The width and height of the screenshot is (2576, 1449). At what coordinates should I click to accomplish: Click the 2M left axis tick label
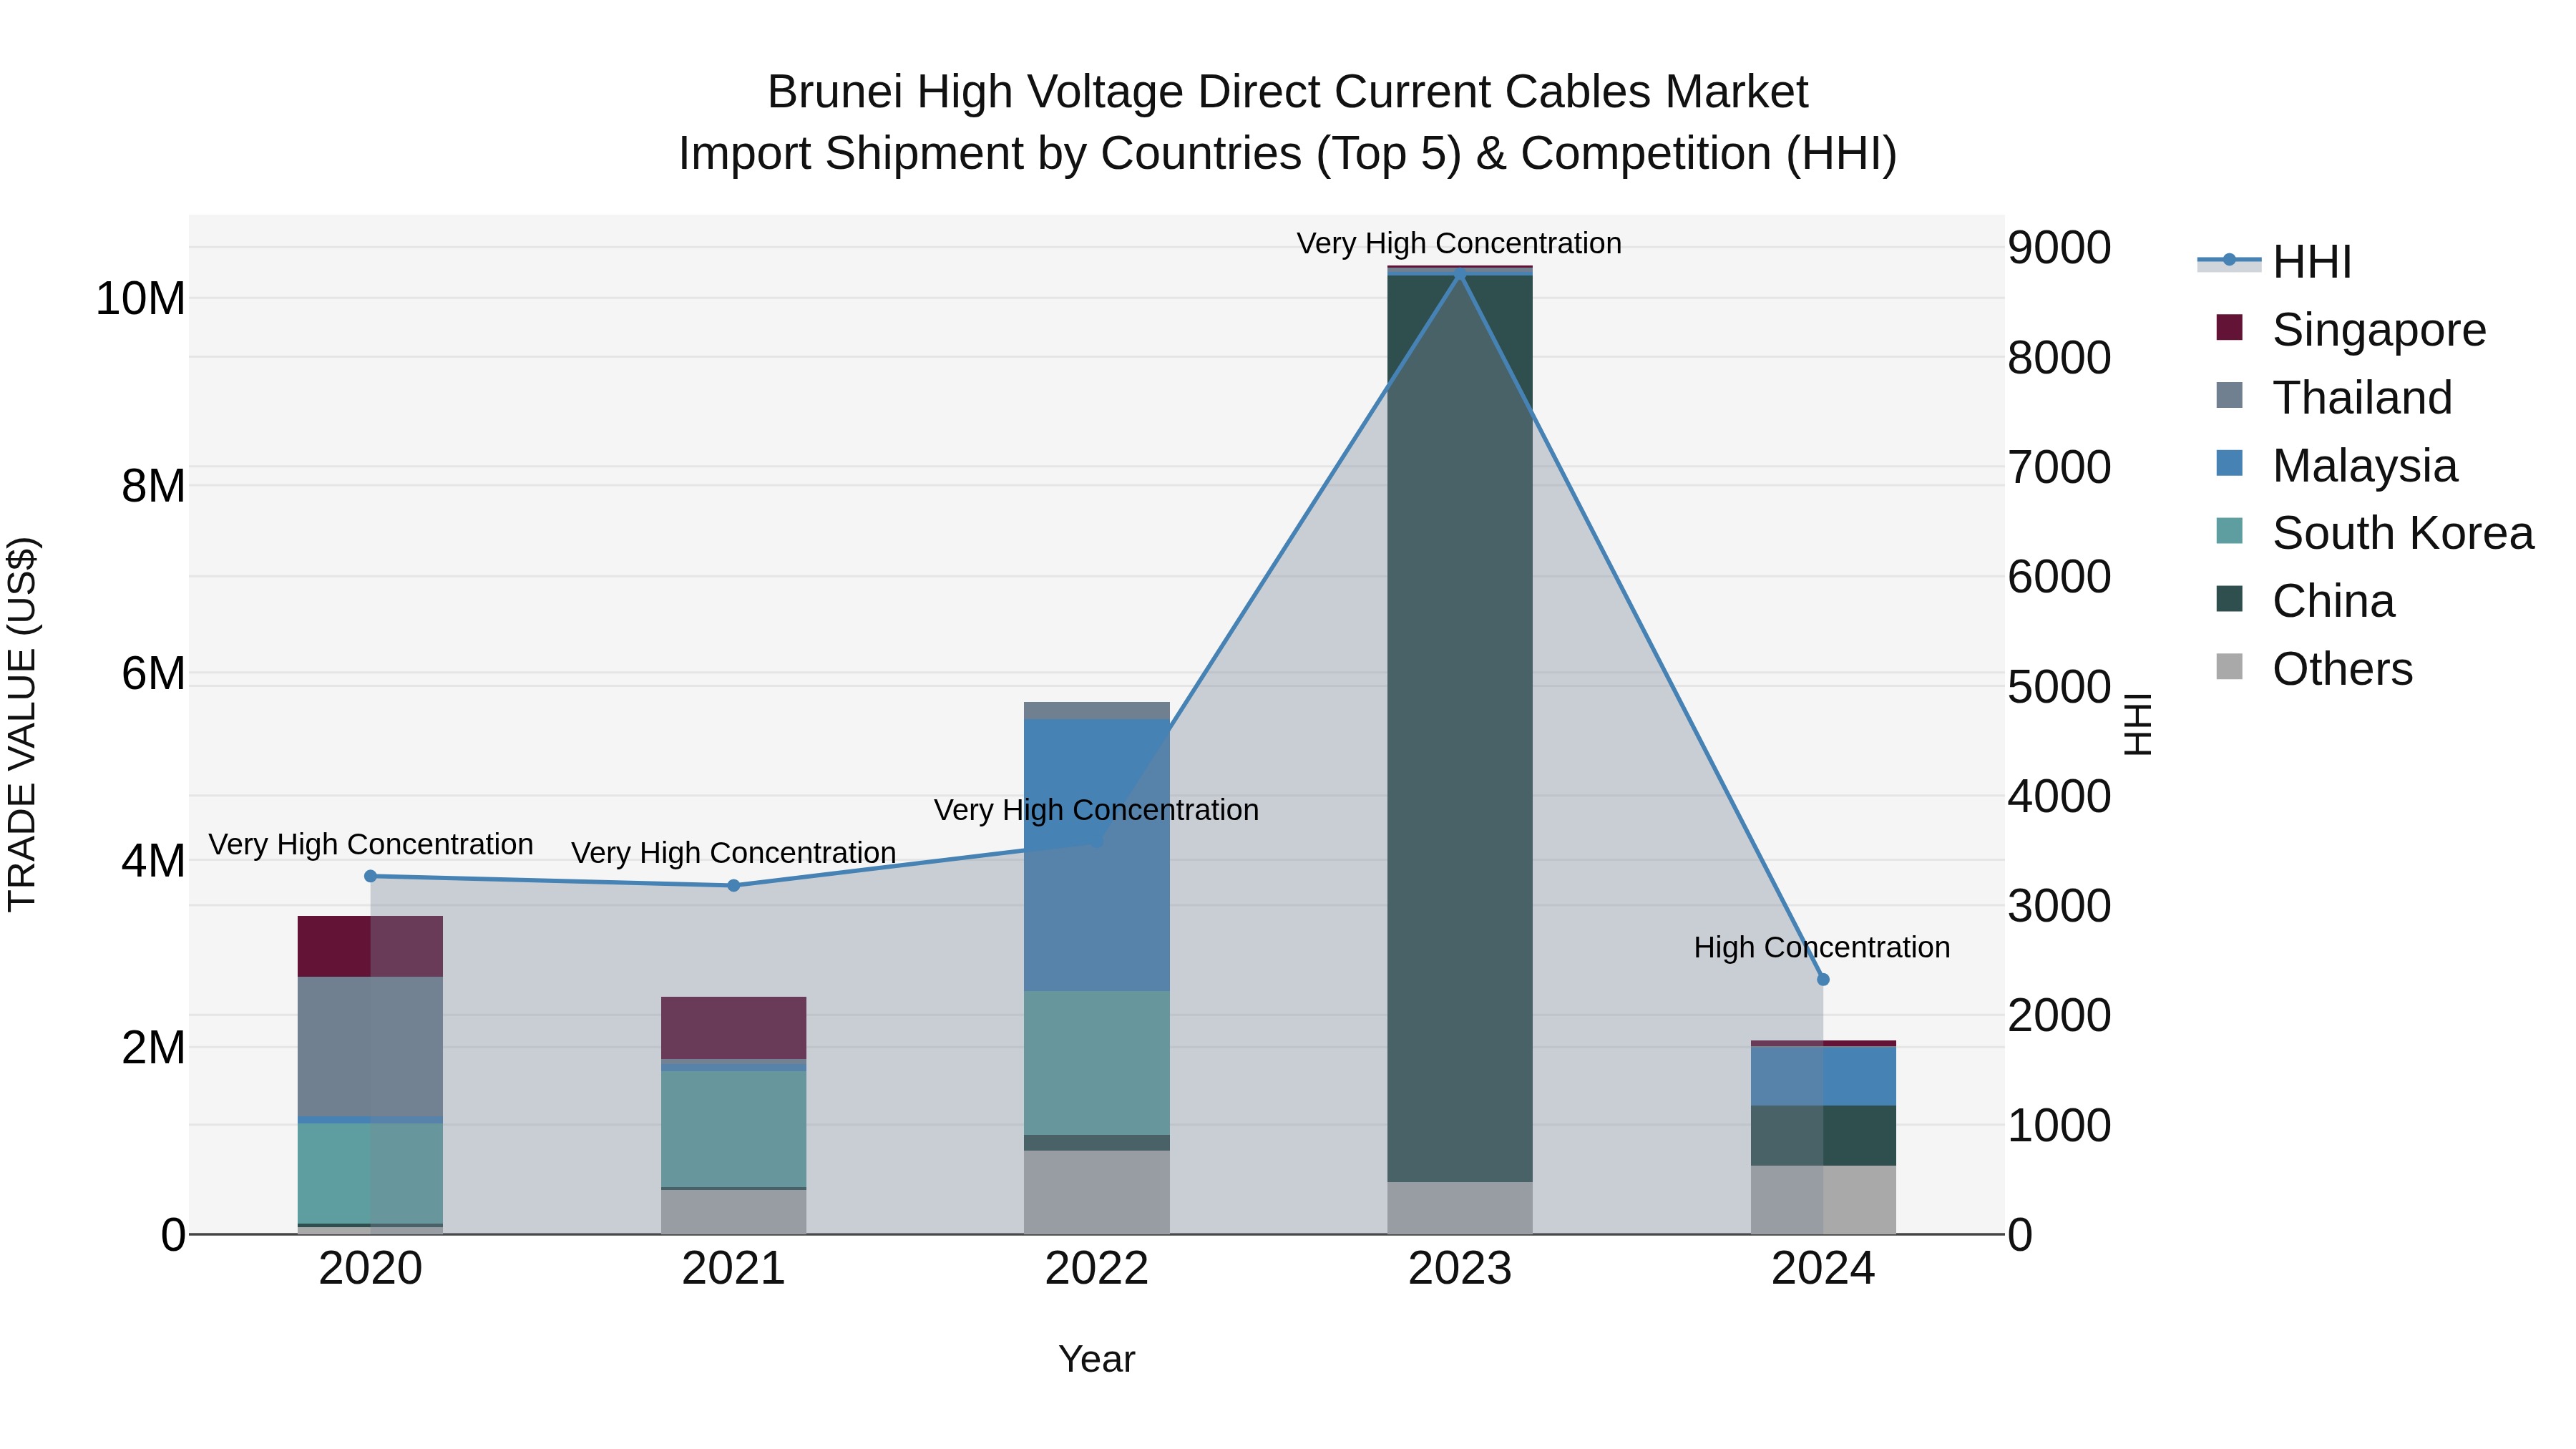click(x=153, y=1047)
